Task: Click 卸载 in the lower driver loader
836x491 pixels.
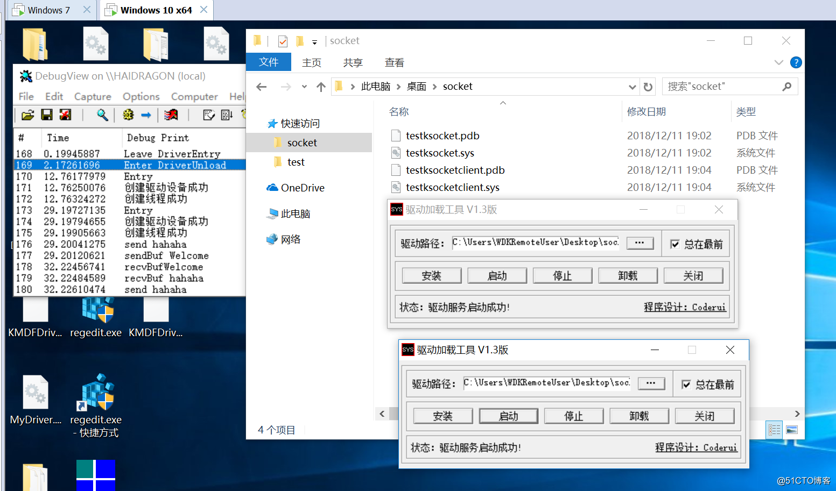Action: [639, 416]
